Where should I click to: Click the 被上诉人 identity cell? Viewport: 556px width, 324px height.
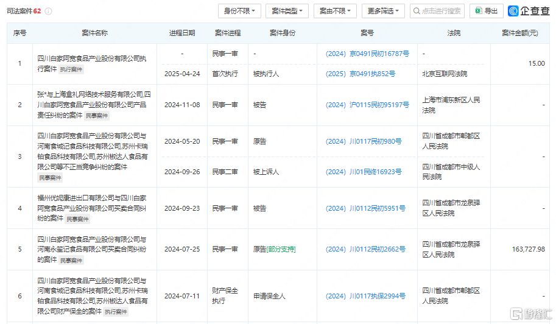click(266, 172)
